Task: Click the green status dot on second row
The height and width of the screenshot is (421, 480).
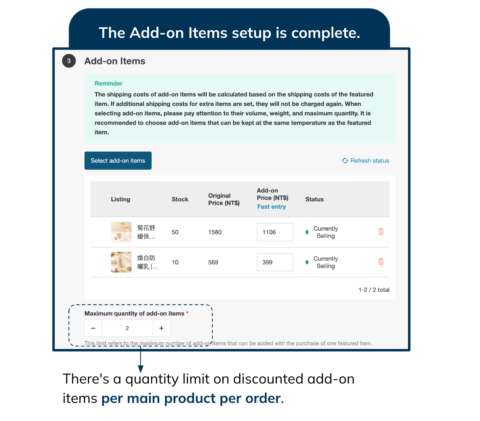Action: (x=306, y=261)
